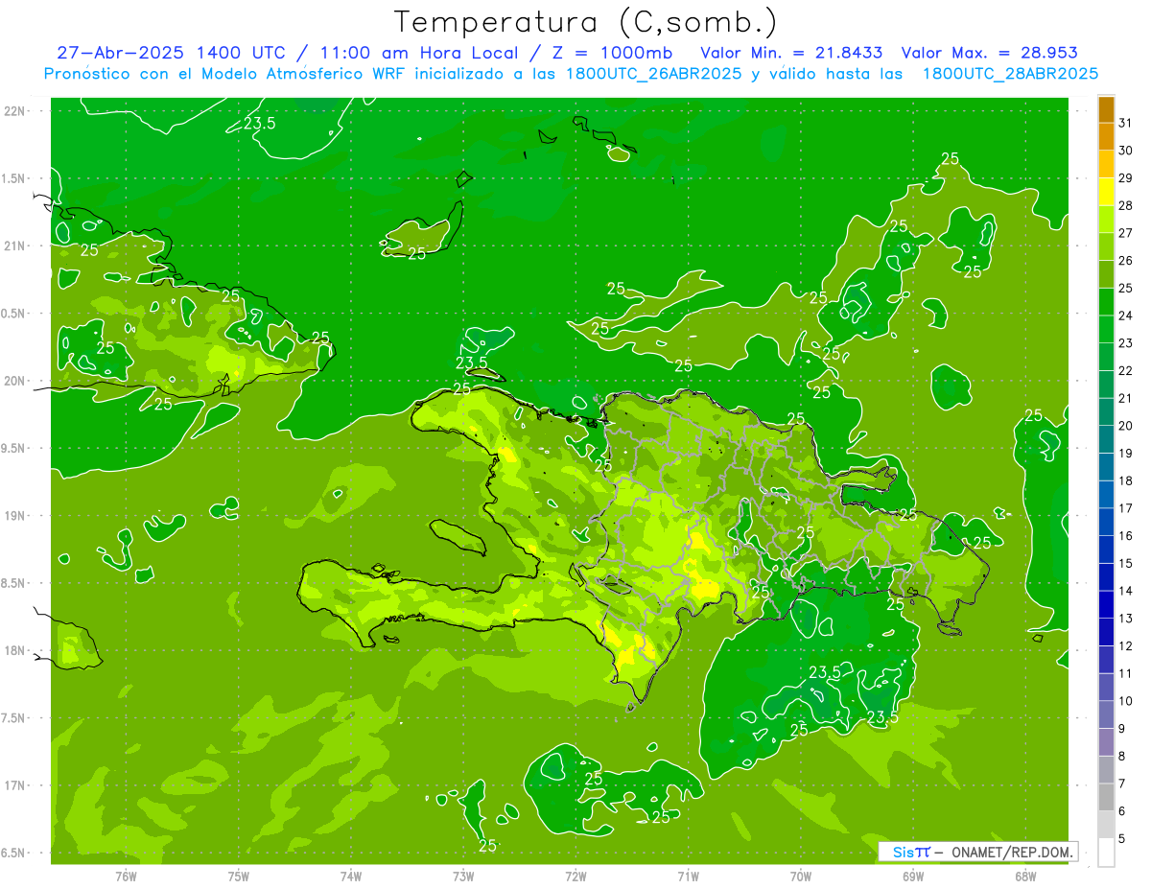Click the legend value '22'
The image size is (1151, 889).
click(1126, 370)
